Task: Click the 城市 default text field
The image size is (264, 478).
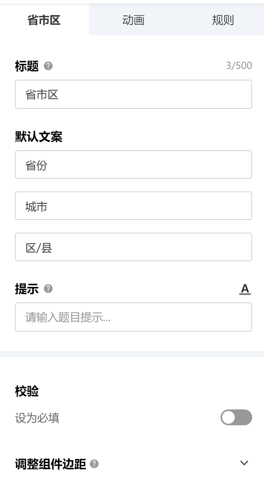Action: (134, 206)
